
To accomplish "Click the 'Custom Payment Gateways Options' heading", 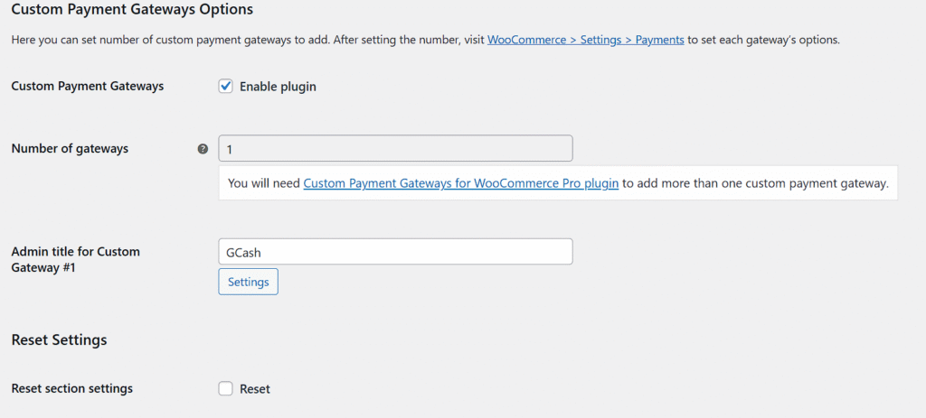I will [x=132, y=9].
